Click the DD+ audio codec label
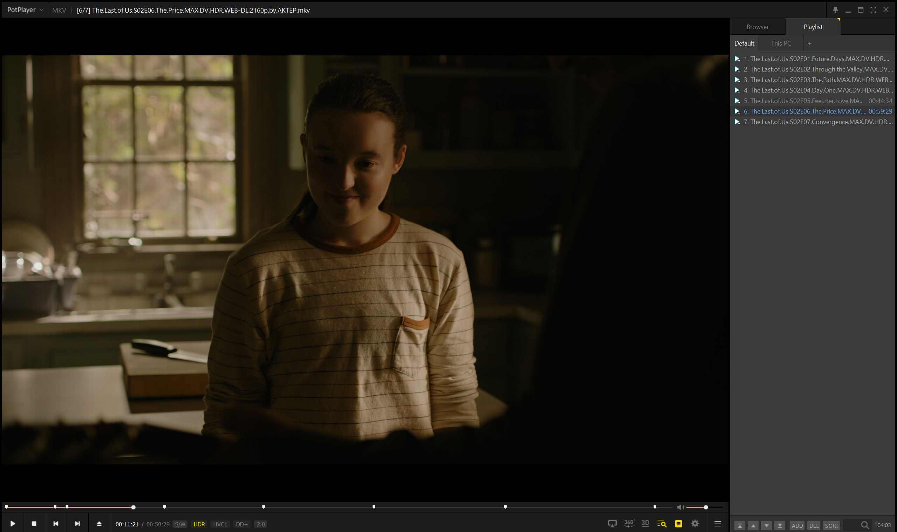 (241, 524)
